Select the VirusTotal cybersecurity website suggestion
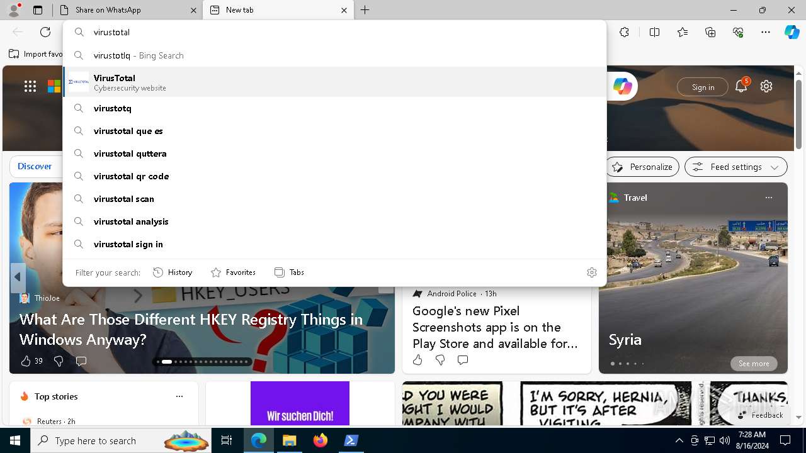 point(334,82)
